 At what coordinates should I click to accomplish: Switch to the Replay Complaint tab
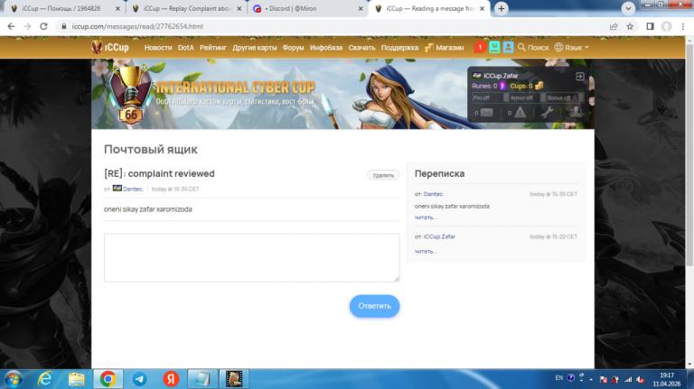pyautogui.click(x=186, y=8)
